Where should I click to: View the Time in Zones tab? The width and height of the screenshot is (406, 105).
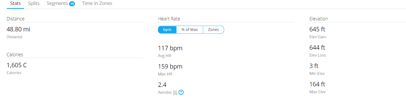click(x=97, y=4)
